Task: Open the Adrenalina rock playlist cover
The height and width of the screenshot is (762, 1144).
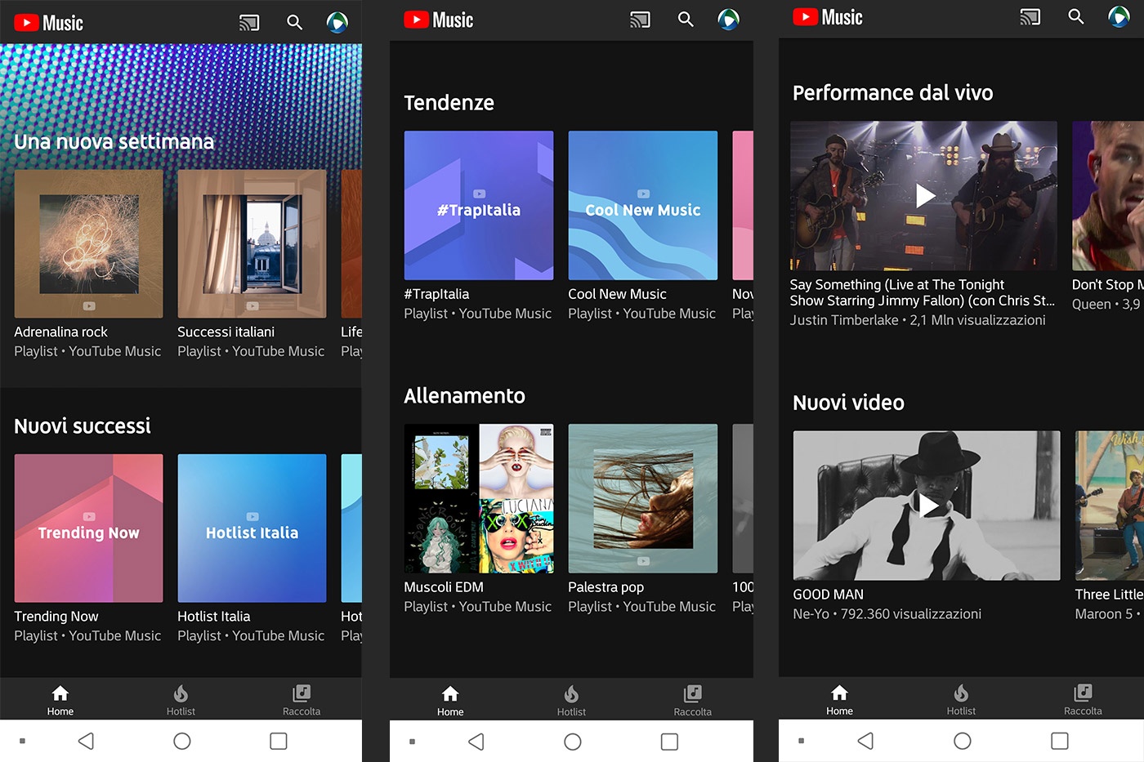Action: pyautogui.click(x=88, y=243)
